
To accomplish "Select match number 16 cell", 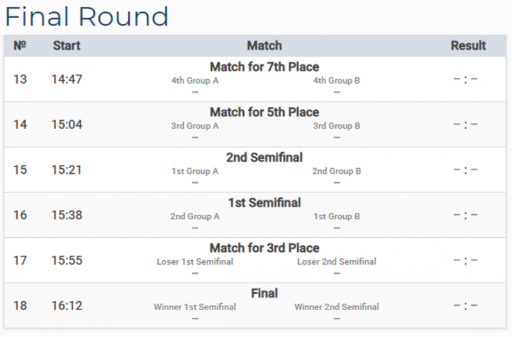I will [20, 216].
